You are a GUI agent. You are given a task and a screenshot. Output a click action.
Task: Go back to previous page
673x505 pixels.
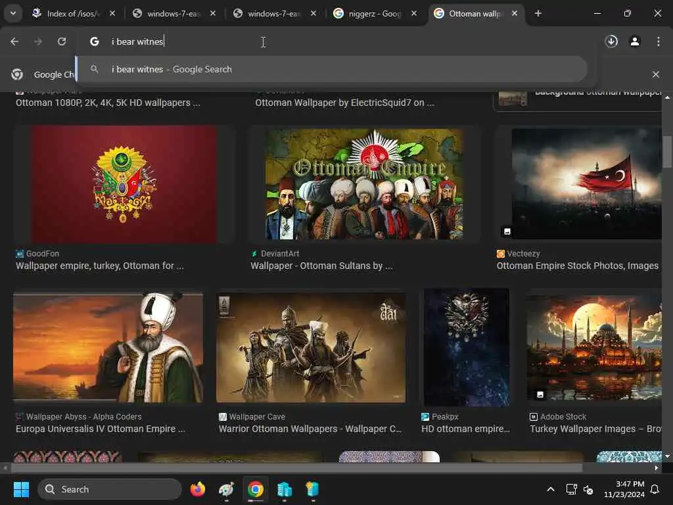(14, 41)
